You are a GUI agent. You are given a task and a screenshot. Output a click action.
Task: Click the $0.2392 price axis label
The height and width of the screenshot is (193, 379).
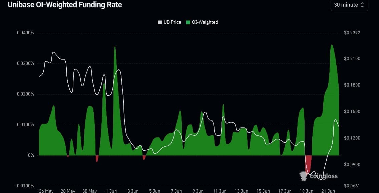pyautogui.click(x=352, y=33)
